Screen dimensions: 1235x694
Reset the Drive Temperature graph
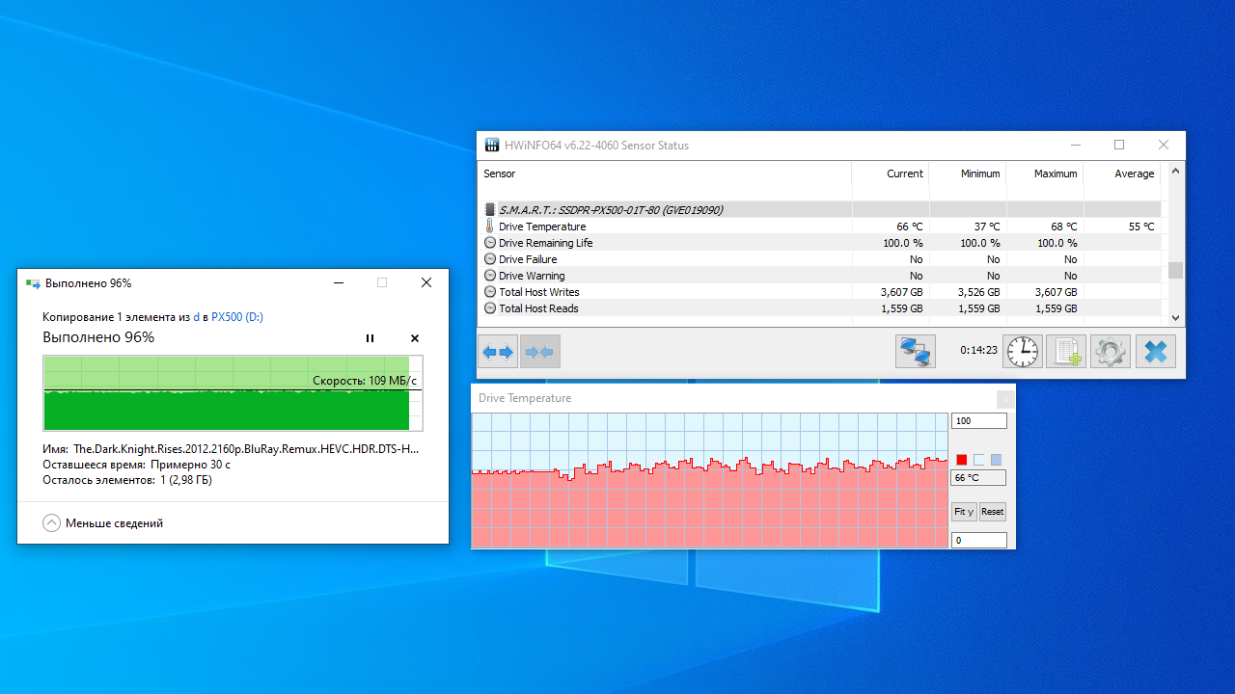pos(993,512)
